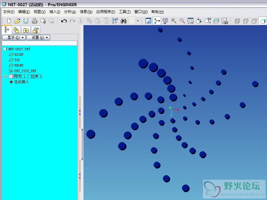Enable shaded display mode
The height and width of the screenshot is (200, 267).
(x=263, y=21)
